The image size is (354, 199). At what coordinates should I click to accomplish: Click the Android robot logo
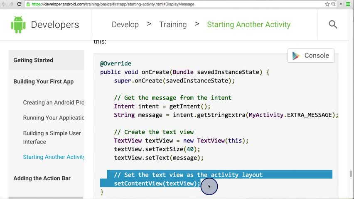(18, 24)
